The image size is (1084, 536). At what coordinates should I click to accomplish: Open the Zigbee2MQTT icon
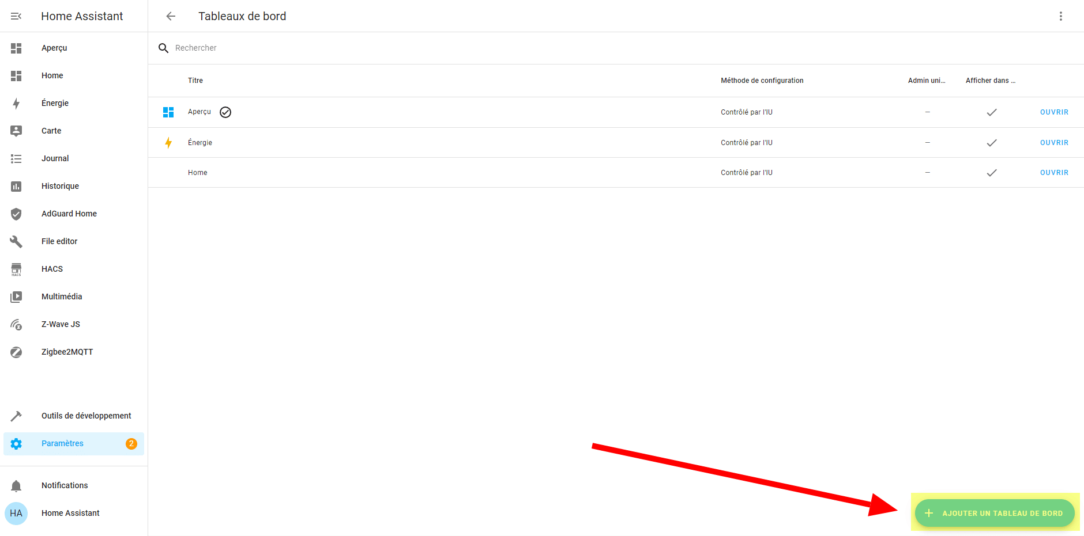(16, 352)
